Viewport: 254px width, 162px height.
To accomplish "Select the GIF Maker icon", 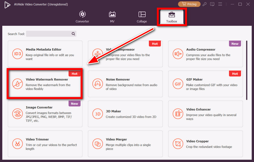I will [x=177, y=84].
